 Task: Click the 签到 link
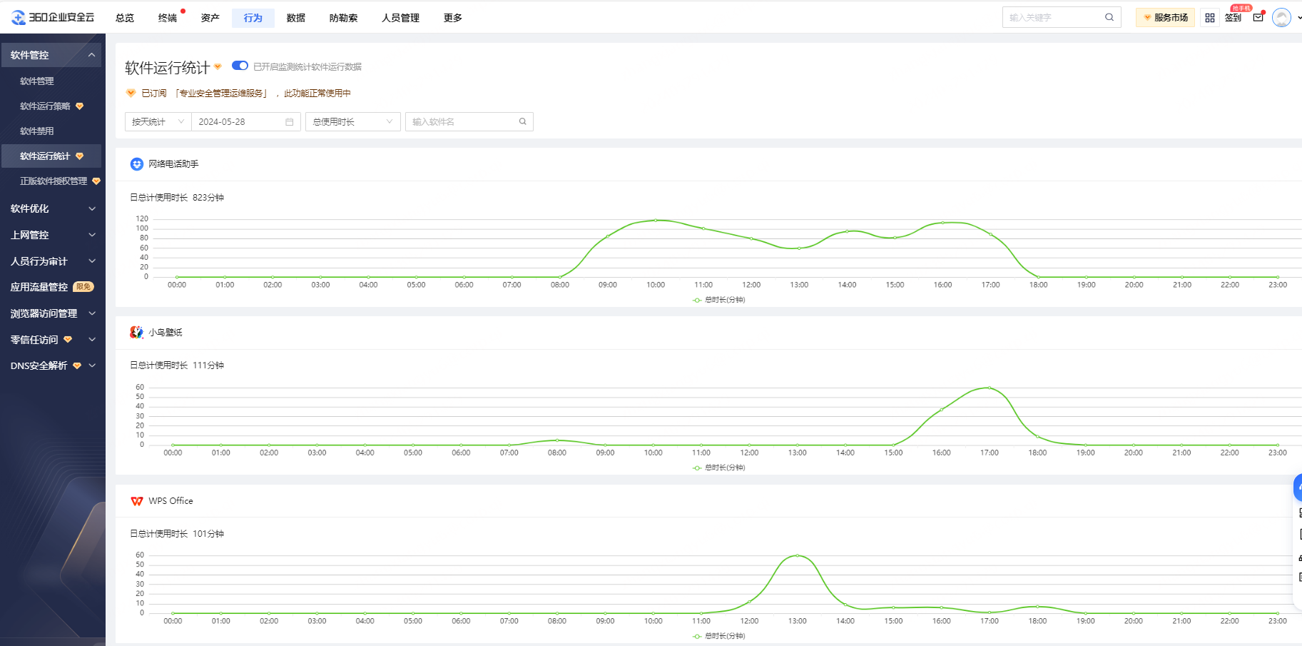pyautogui.click(x=1233, y=18)
